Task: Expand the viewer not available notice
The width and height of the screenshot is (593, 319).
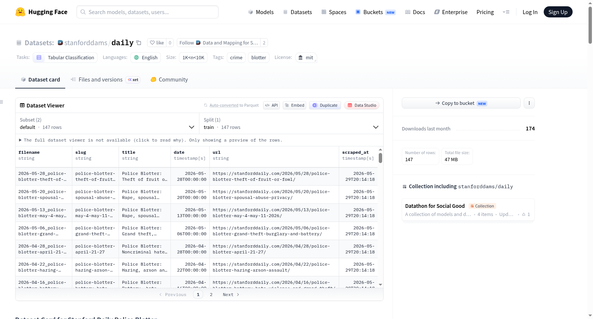Action: tap(150, 140)
